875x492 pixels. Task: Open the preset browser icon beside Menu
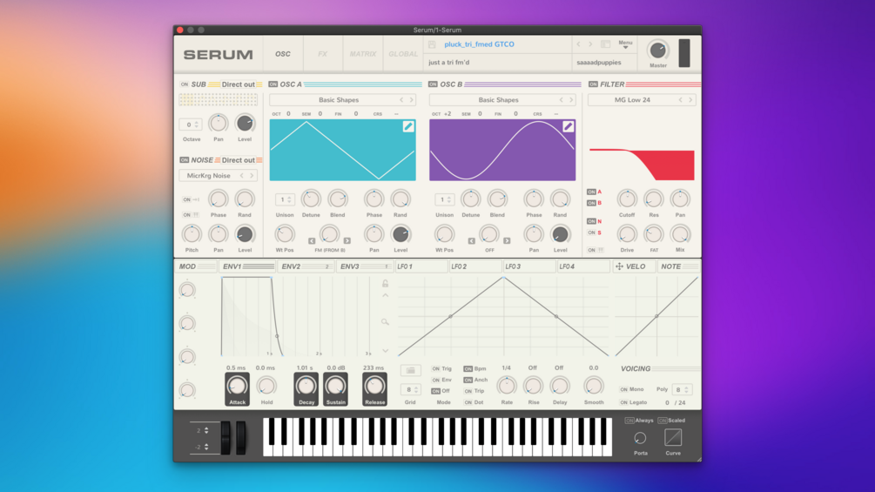[605, 44]
